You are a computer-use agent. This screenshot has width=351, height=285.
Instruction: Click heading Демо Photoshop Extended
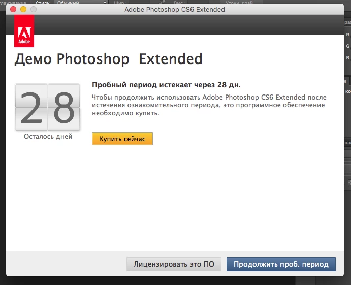click(108, 59)
